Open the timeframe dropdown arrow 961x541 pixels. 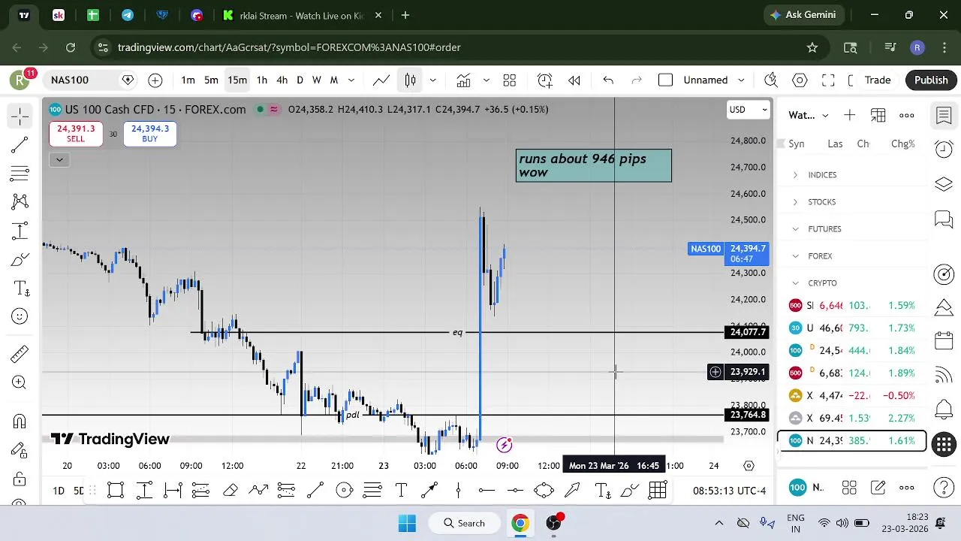(x=351, y=80)
